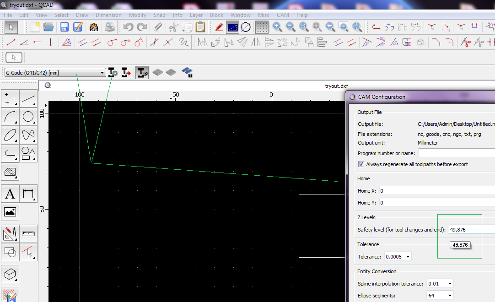Open the Dimension menu
This screenshot has height=302, width=495.
point(108,15)
